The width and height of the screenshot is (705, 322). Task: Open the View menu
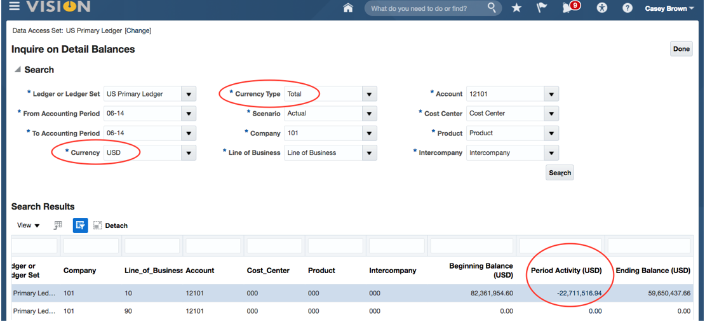(x=29, y=225)
